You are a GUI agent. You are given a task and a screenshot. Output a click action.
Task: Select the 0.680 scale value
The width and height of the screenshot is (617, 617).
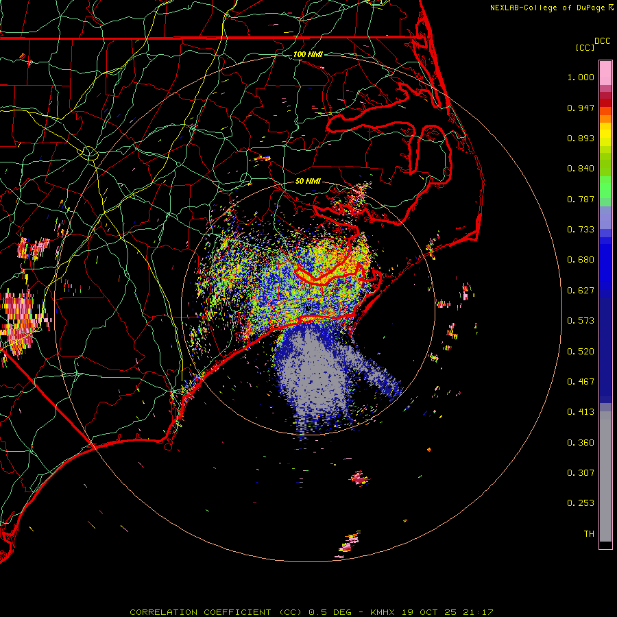tap(581, 260)
